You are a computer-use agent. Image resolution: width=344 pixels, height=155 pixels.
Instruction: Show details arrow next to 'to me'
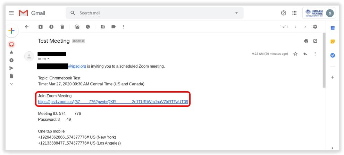click(48, 59)
